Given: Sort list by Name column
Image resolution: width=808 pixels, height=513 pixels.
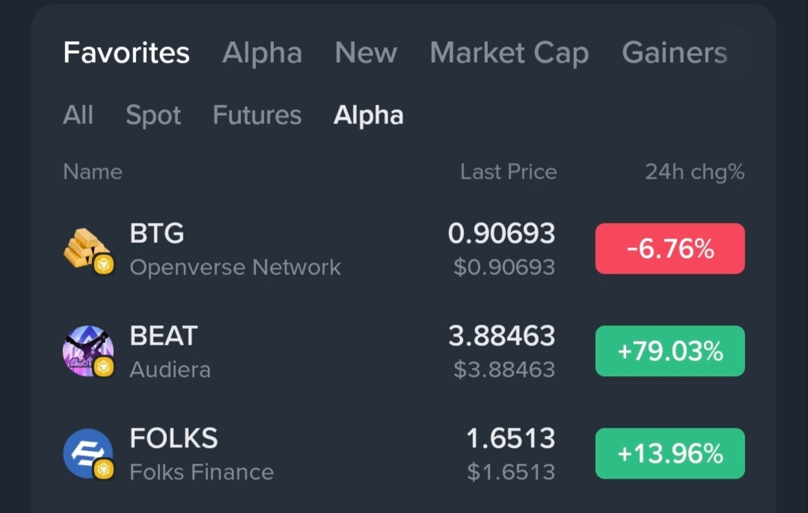Looking at the screenshot, I should 93,171.
